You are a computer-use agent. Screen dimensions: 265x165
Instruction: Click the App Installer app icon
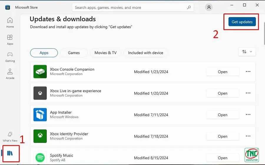pyautogui.click(x=40, y=114)
